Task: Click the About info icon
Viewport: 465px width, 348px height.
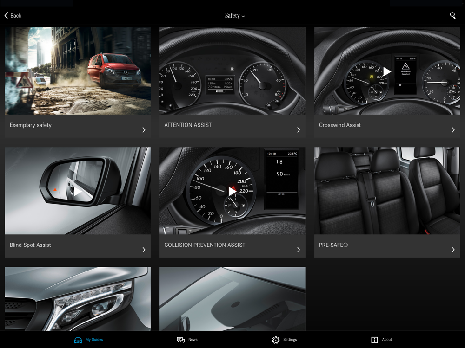Action: click(x=374, y=340)
